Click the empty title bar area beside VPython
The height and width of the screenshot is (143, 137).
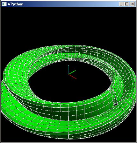tap(71, 4)
